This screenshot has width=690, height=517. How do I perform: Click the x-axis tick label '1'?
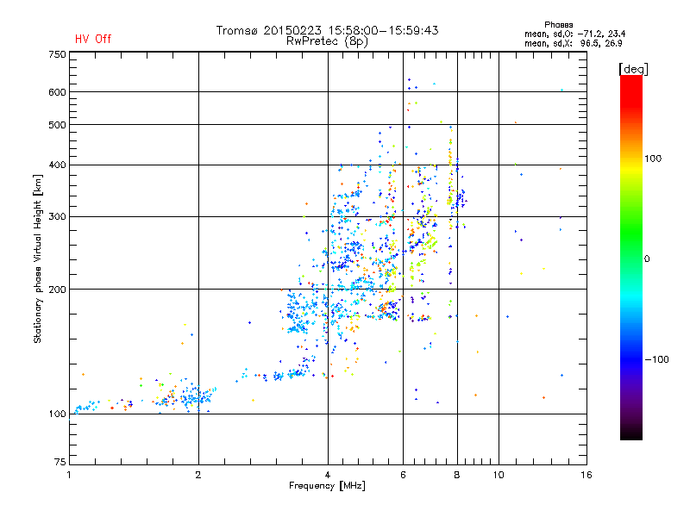(69, 475)
